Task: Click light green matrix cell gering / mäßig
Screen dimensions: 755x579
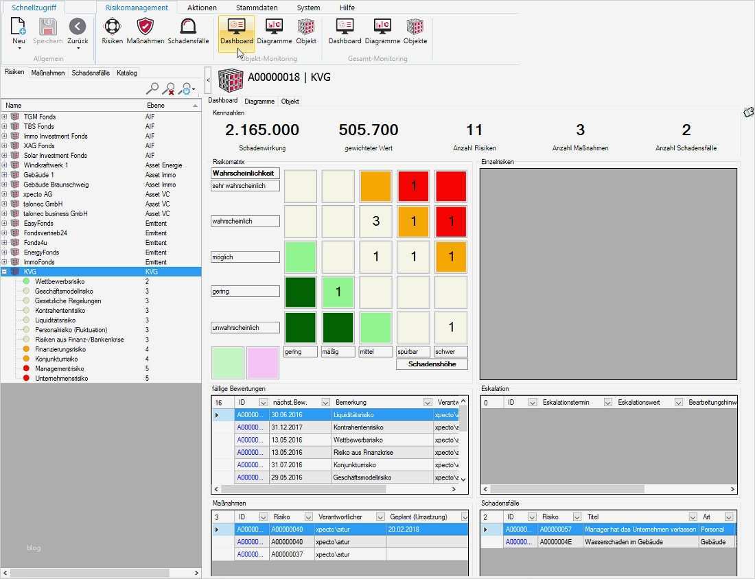Action: (x=338, y=292)
